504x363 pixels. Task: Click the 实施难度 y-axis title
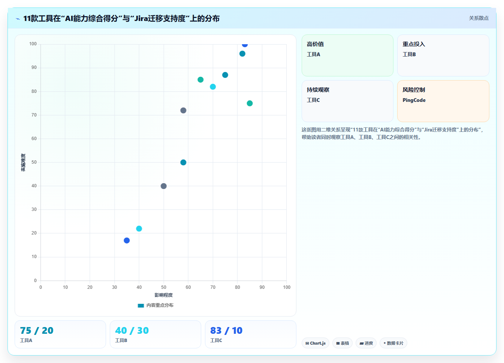tap(23, 163)
